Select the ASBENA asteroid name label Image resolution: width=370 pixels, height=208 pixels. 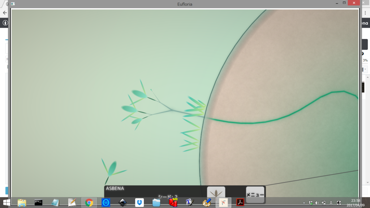pyautogui.click(x=115, y=188)
